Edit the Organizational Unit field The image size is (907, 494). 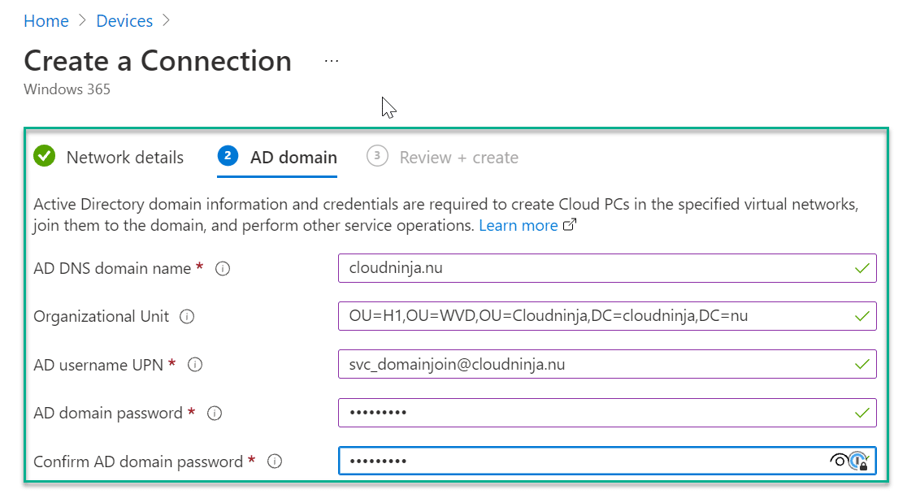pyautogui.click(x=607, y=316)
